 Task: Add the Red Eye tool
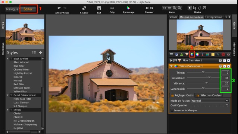[x=228, y=54]
